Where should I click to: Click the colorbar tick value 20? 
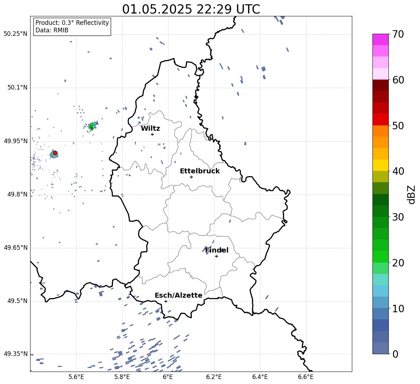point(398,263)
